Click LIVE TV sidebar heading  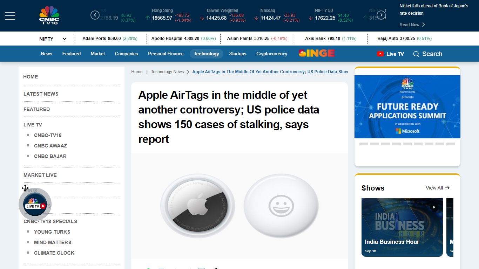click(x=33, y=125)
